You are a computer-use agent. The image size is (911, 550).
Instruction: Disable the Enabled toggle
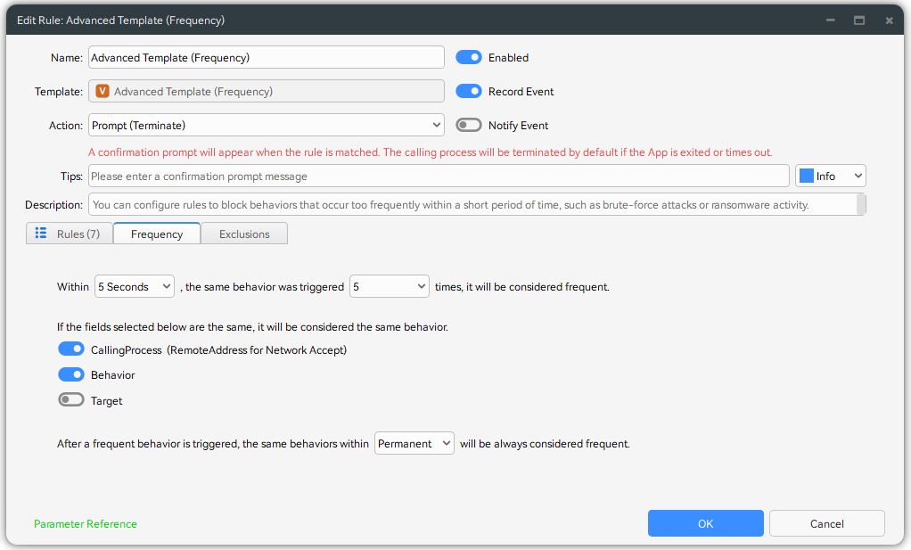coord(469,57)
